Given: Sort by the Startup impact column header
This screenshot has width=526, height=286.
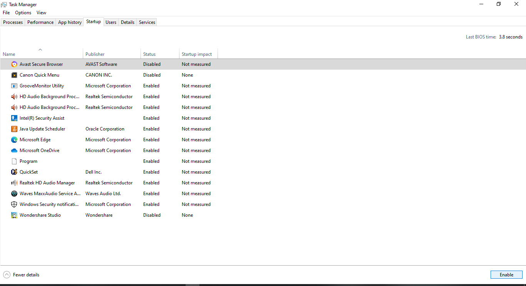Looking at the screenshot, I should (x=198, y=53).
